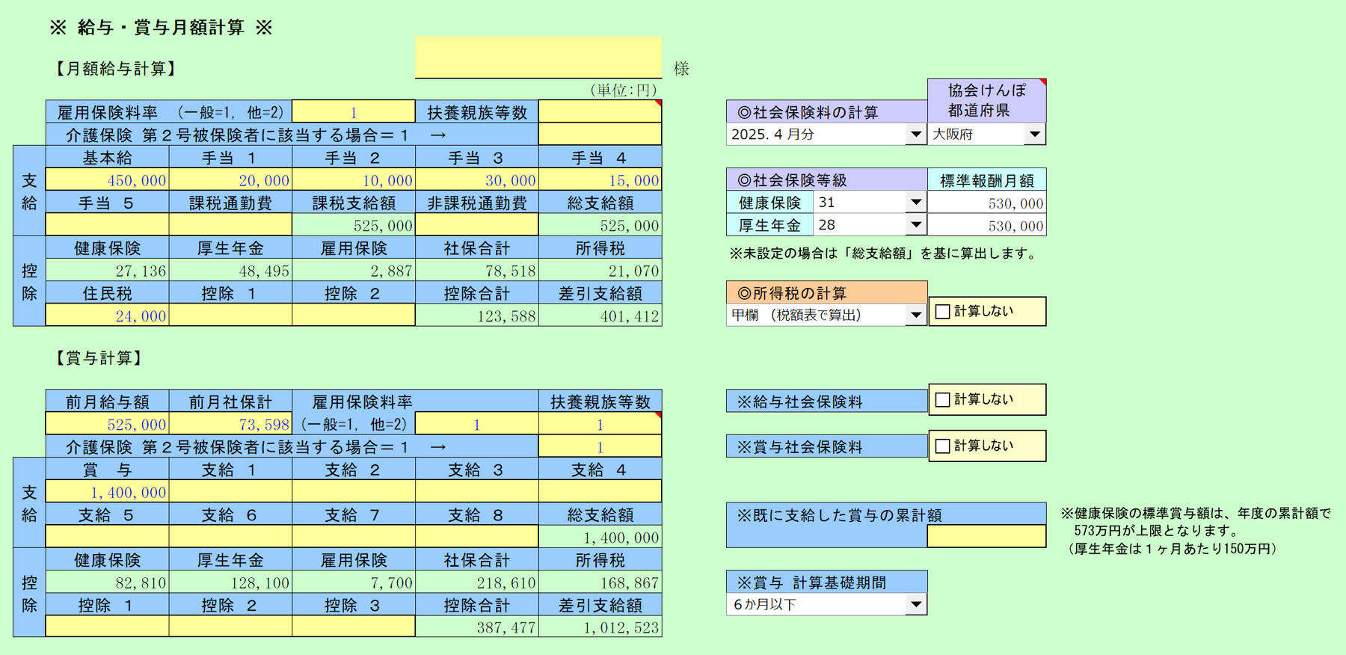Open the 大阪府 prefecture dropdown
The height and width of the screenshot is (655, 1346).
point(1035,135)
